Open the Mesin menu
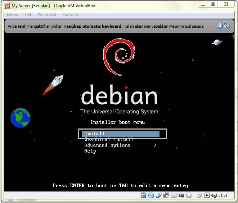The width and height of the screenshot is (238, 203). (x=13, y=15)
